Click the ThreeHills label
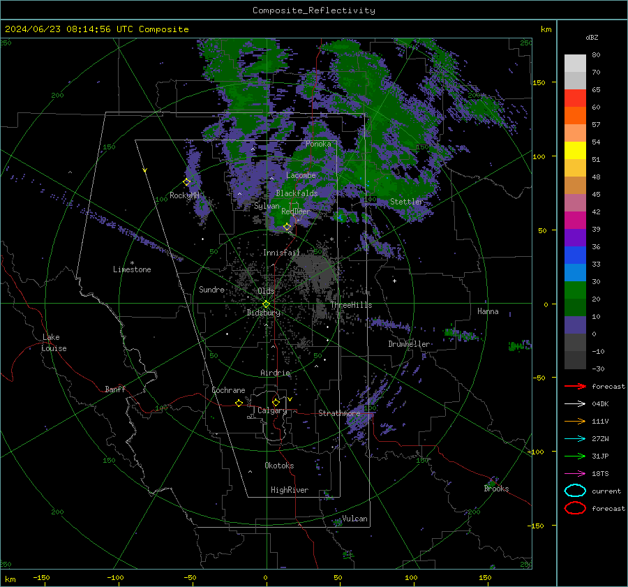 tap(351, 305)
